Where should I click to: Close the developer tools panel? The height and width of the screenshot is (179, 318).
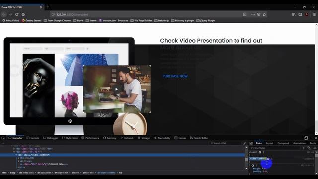(316, 138)
